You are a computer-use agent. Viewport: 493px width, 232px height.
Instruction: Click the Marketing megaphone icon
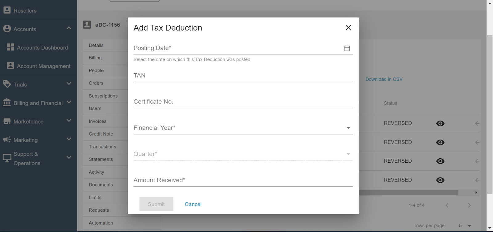coord(7,140)
